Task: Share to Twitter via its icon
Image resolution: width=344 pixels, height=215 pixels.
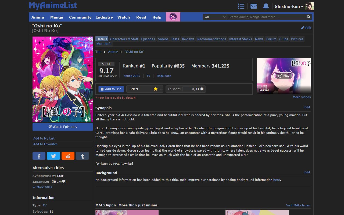Action: [x=53, y=156]
